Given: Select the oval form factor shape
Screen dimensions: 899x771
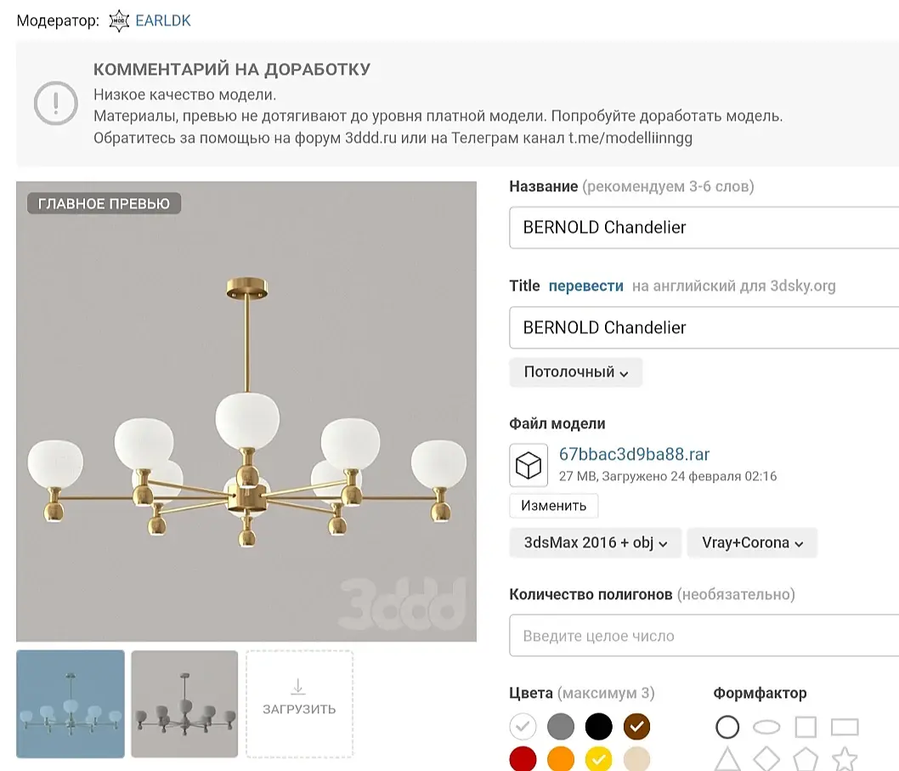Looking at the screenshot, I should click(x=766, y=728).
